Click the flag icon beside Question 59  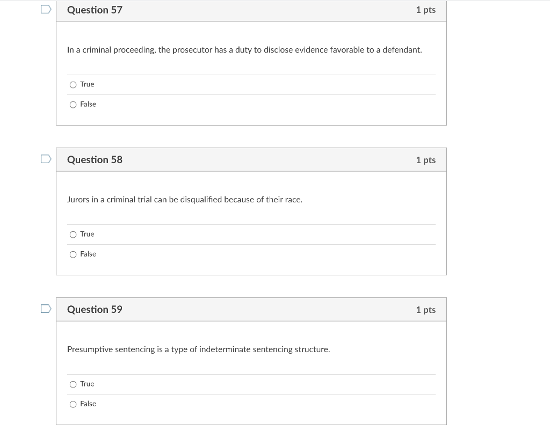[x=46, y=308]
